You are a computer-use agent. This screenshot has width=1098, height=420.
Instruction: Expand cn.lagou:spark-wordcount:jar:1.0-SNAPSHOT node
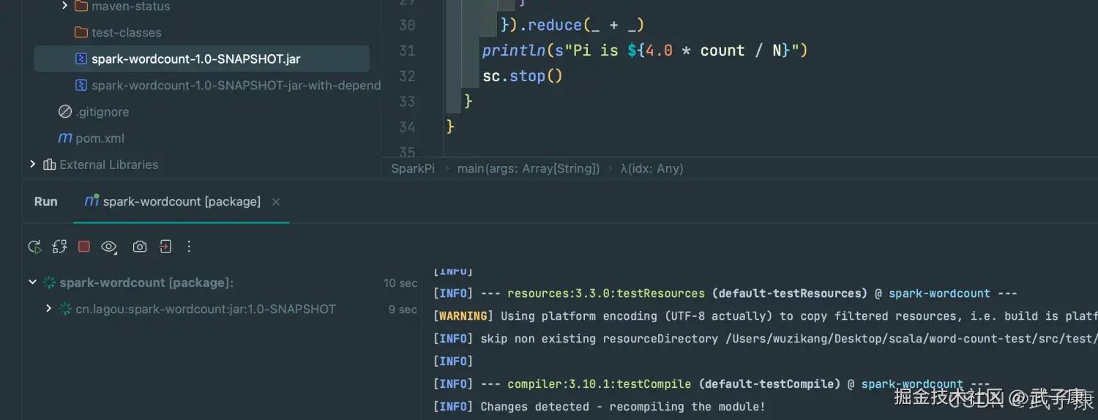(48, 309)
